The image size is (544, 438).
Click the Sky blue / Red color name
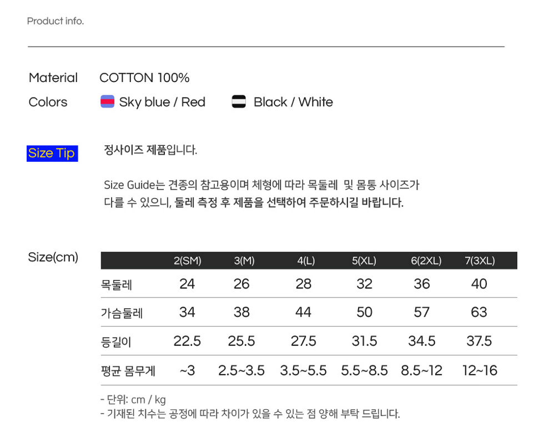pos(162,102)
